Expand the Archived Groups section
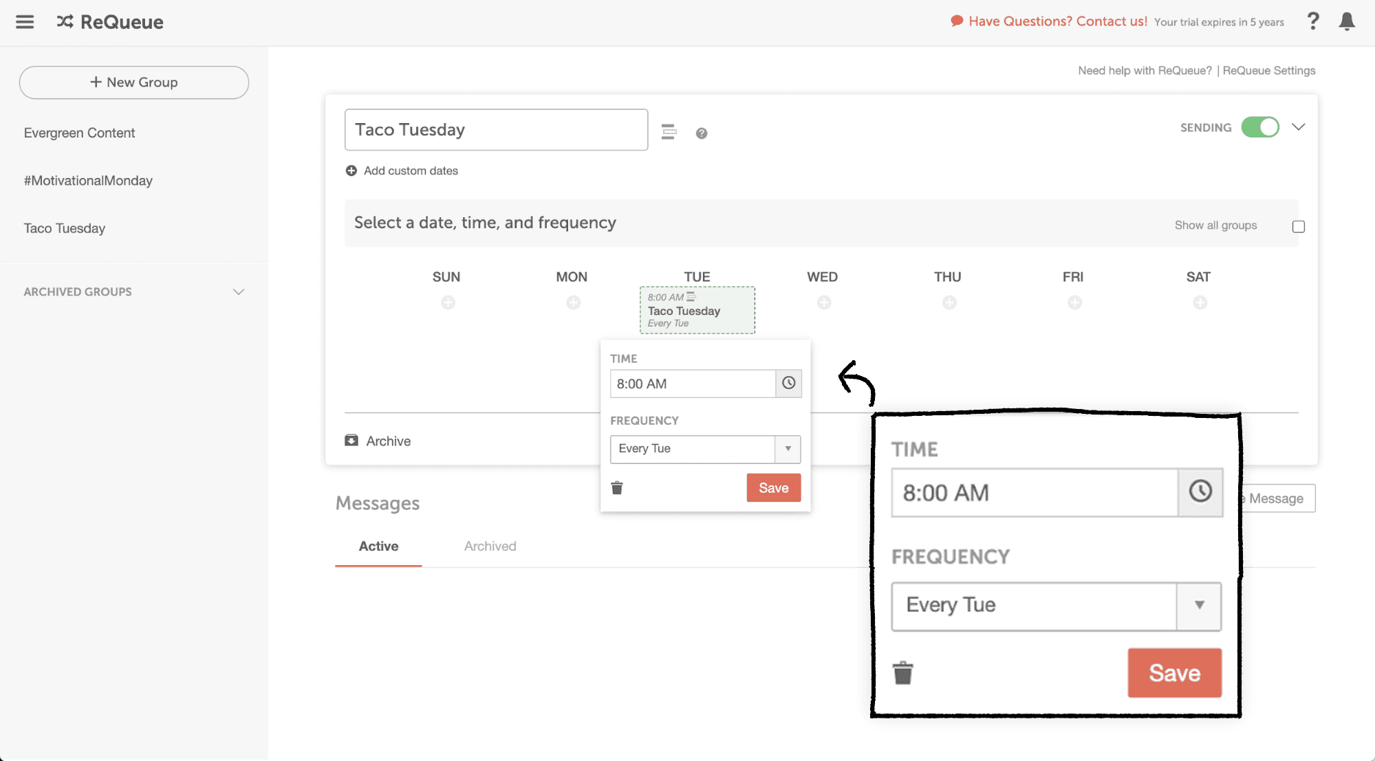This screenshot has width=1375, height=761. tap(238, 291)
